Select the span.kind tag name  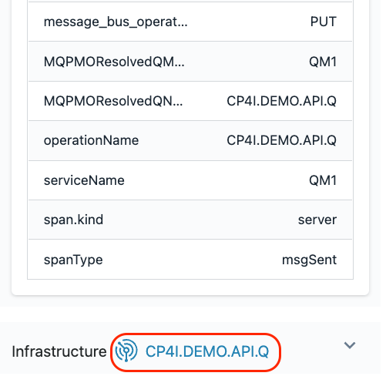coord(73,220)
